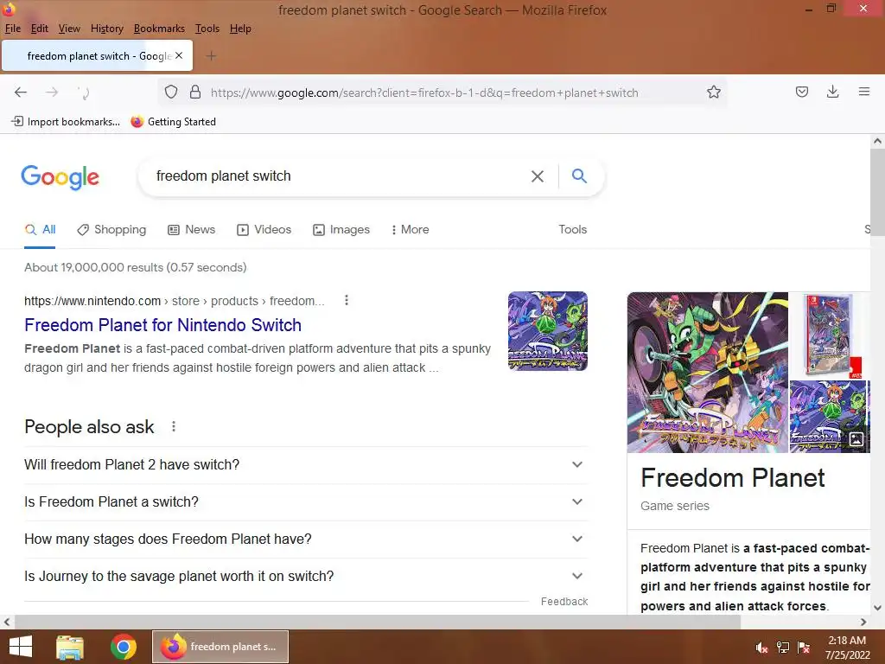885x664 pixels.
Task: Open the History menu
Action: pos(106,29)
